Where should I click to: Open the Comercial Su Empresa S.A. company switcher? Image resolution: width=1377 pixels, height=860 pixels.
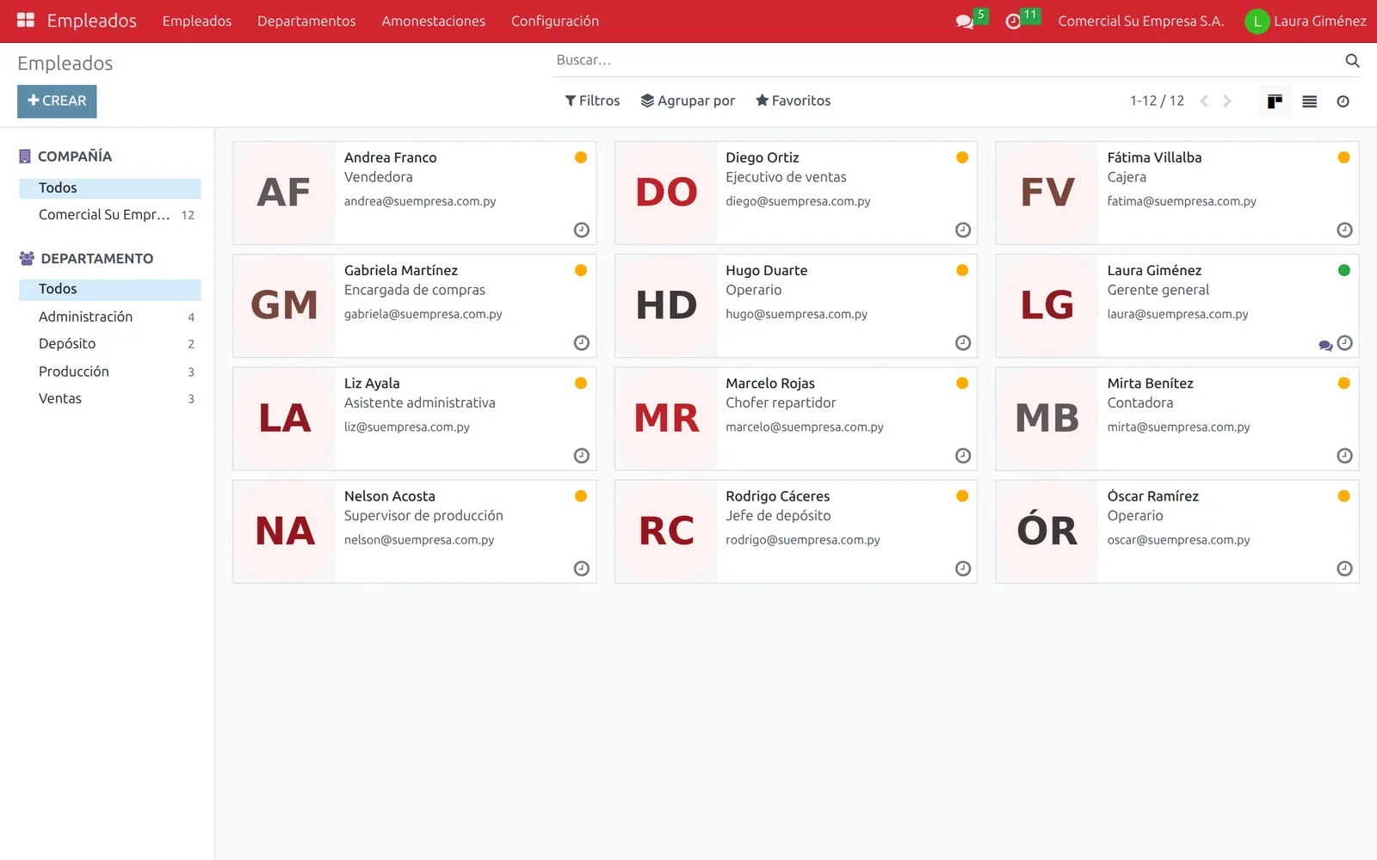(x=1140, y=21)
